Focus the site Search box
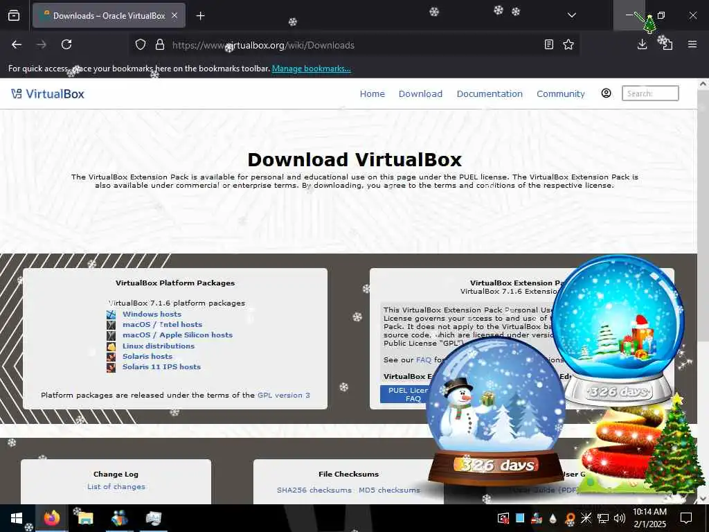709x532 pixels. tap(650, 94)
